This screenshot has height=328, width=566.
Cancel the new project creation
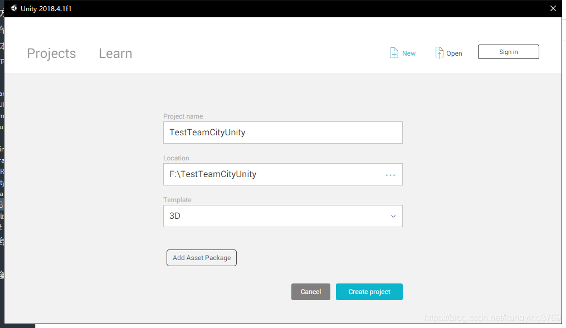(x=310, y=292)
